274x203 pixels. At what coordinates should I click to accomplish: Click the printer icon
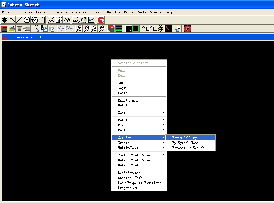point(27,29)
